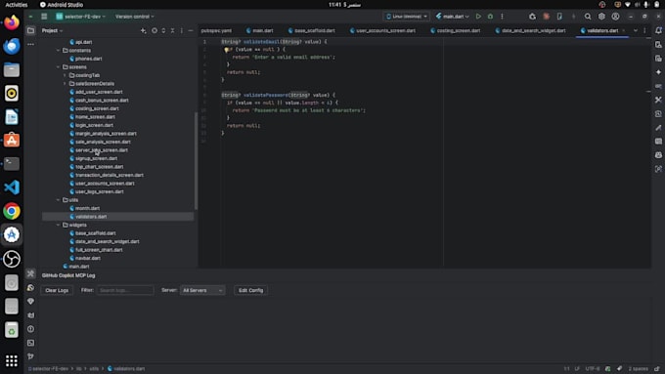Open the main menu hamburger icon

coord(44,17)
